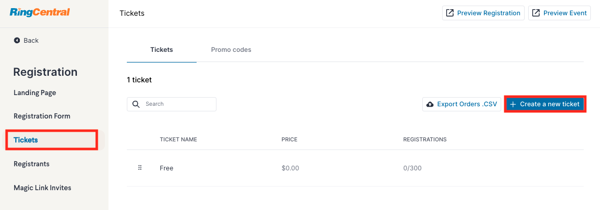Click the RingCentral logo
The width and height of the screenshot is (600, 210).
[x=40, y=12]
